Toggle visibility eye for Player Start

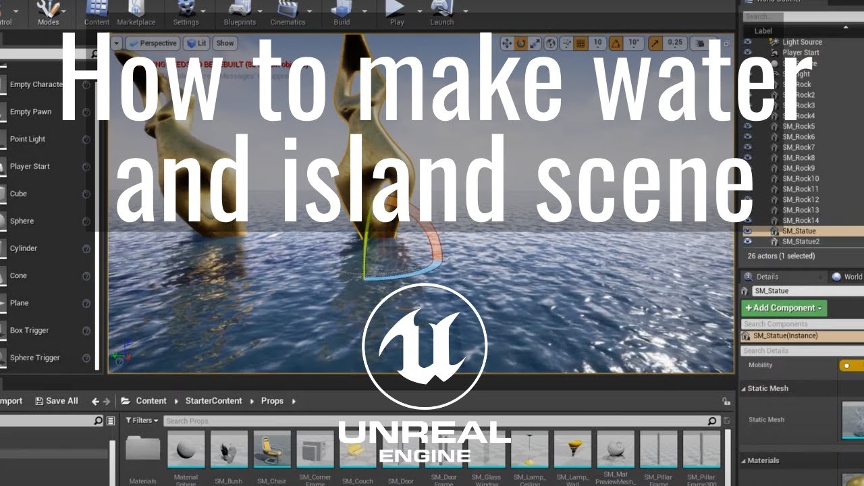[x=747, y=53]
